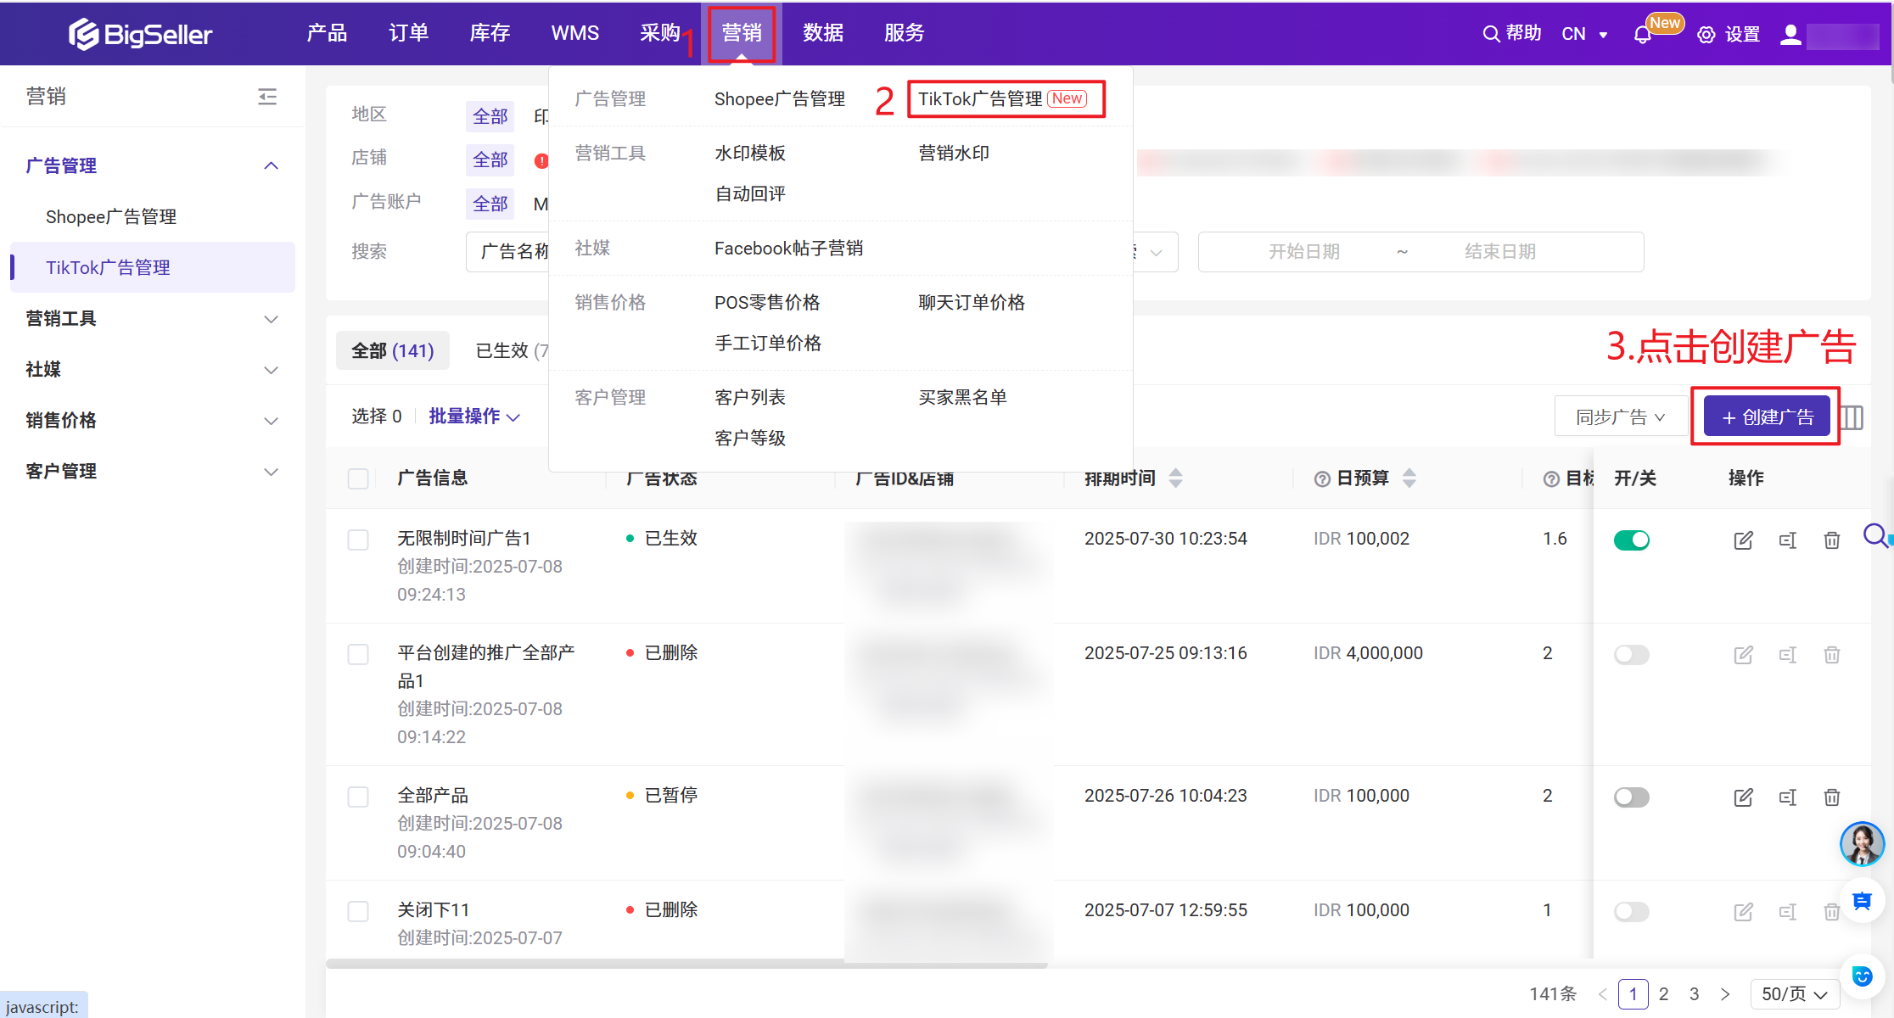Check the 全部产品 row checkbox

(x=358, y=797)
